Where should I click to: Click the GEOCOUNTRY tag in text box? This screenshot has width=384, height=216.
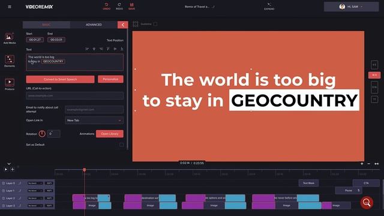(53, 61)
